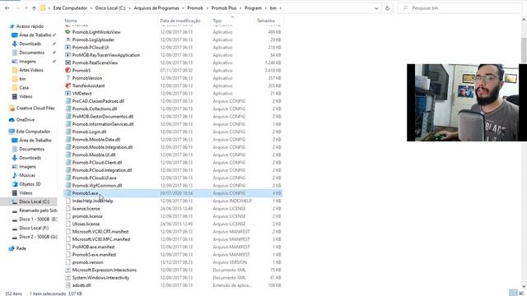Select the Promob.PCloud.UI application icon
Viewport: 527px width, 296px height.
point(68,48)
